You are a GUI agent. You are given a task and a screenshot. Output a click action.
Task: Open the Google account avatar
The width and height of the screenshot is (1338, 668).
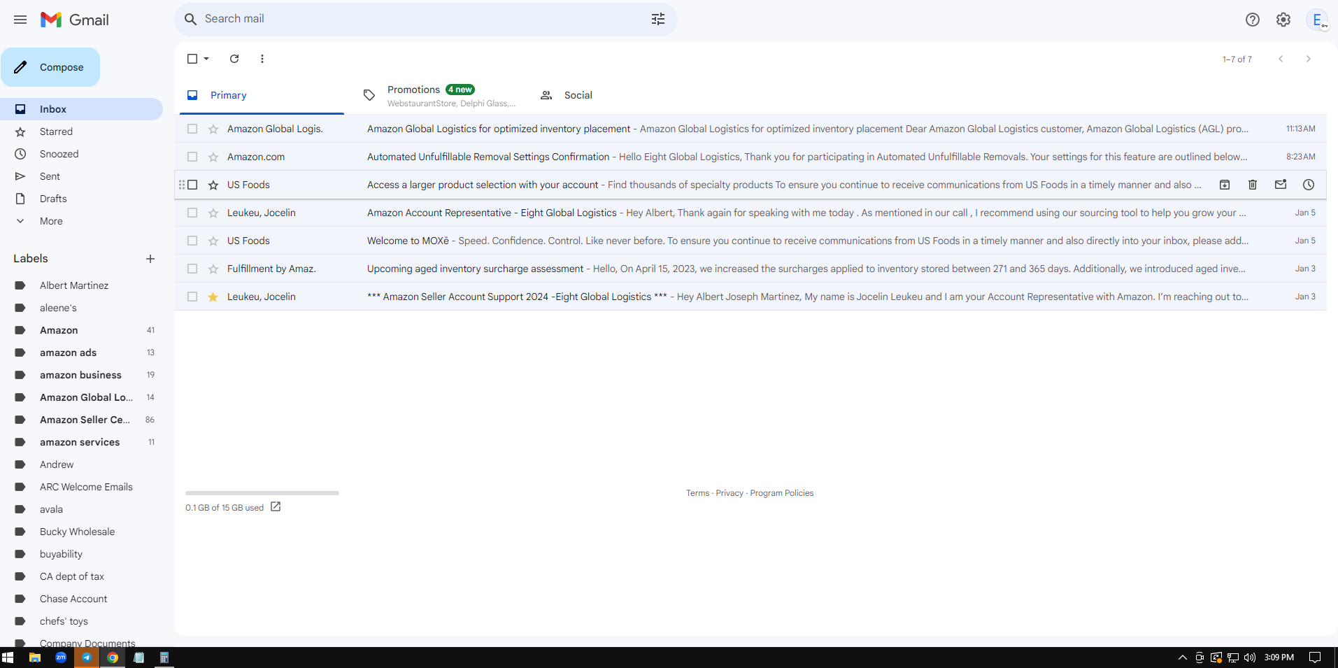pyautogui.click(x=1317, y=20)
